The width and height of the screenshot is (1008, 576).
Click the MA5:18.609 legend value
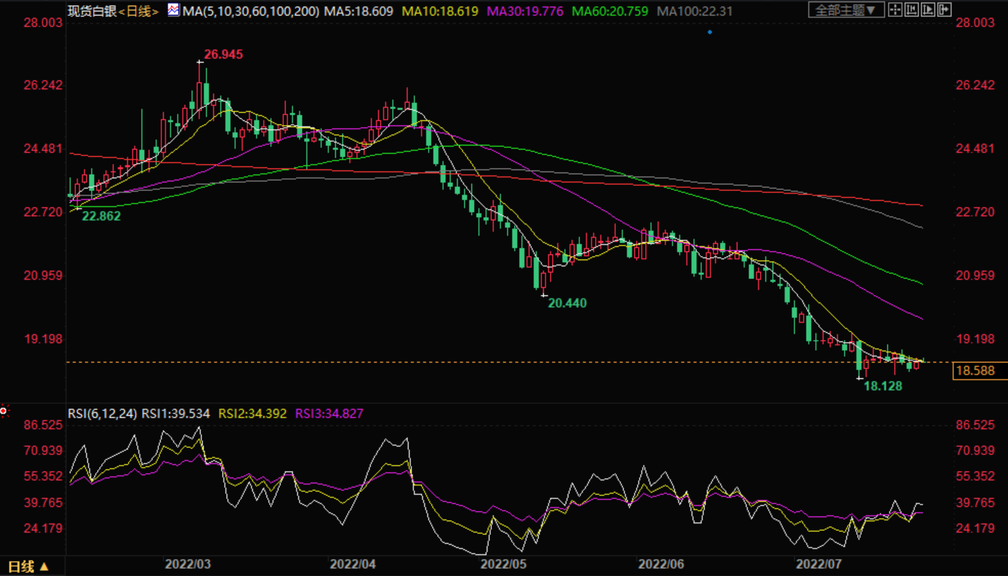point(359,11)
